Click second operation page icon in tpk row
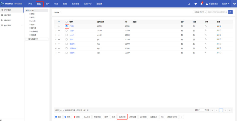237x121 pixels. (220, 44)
